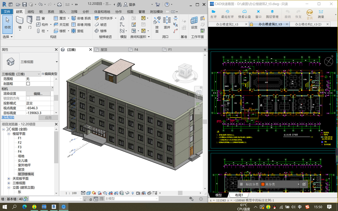Click the printer icon in Revit quick access
This screenshot has width=338, height=211.
point(59,4)
